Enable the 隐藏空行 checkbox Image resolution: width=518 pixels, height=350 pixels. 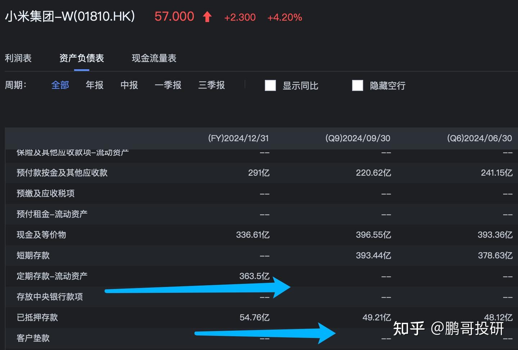tap(357, 85)
